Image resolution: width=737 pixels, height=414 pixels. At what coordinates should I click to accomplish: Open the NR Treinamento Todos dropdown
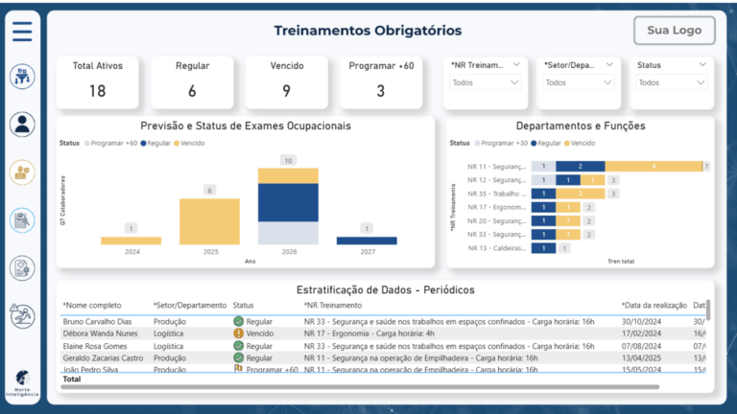[485, 82]
